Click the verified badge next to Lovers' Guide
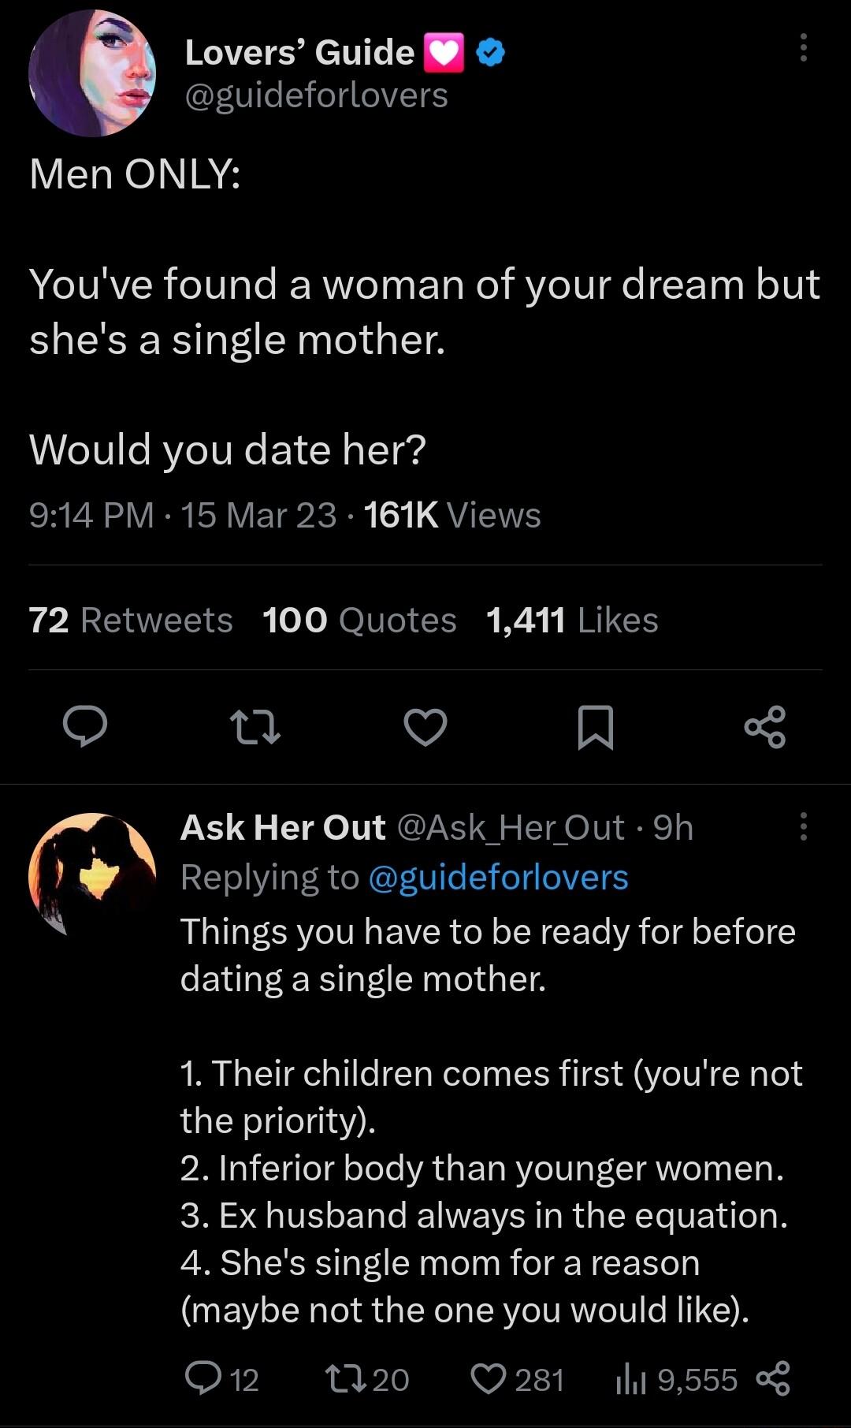This screenshot has width=851, height=1428. pyautogui.click(x=489, y=52)
